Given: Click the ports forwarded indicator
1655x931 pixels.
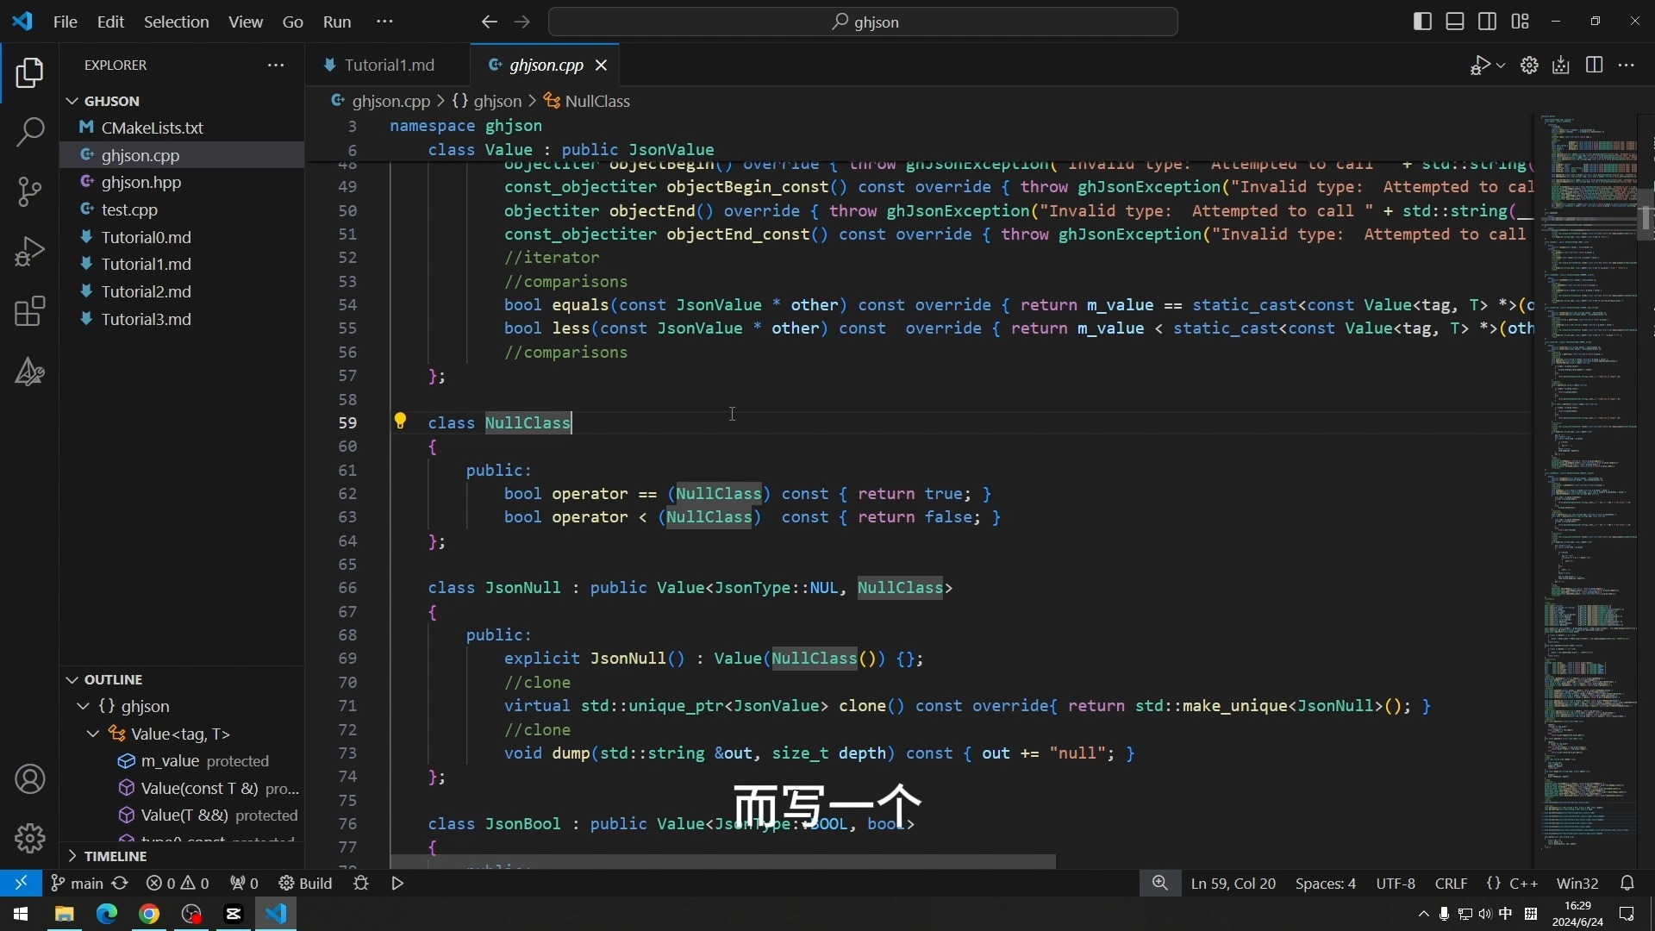Looking at the screenshot, I should (244, 883).
